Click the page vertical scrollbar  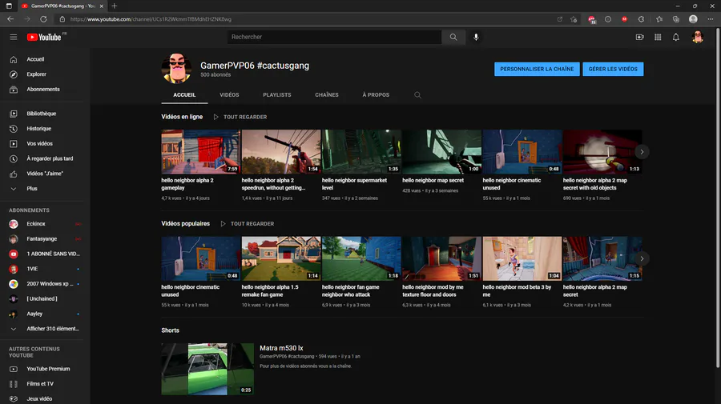(x=718, y=198)
